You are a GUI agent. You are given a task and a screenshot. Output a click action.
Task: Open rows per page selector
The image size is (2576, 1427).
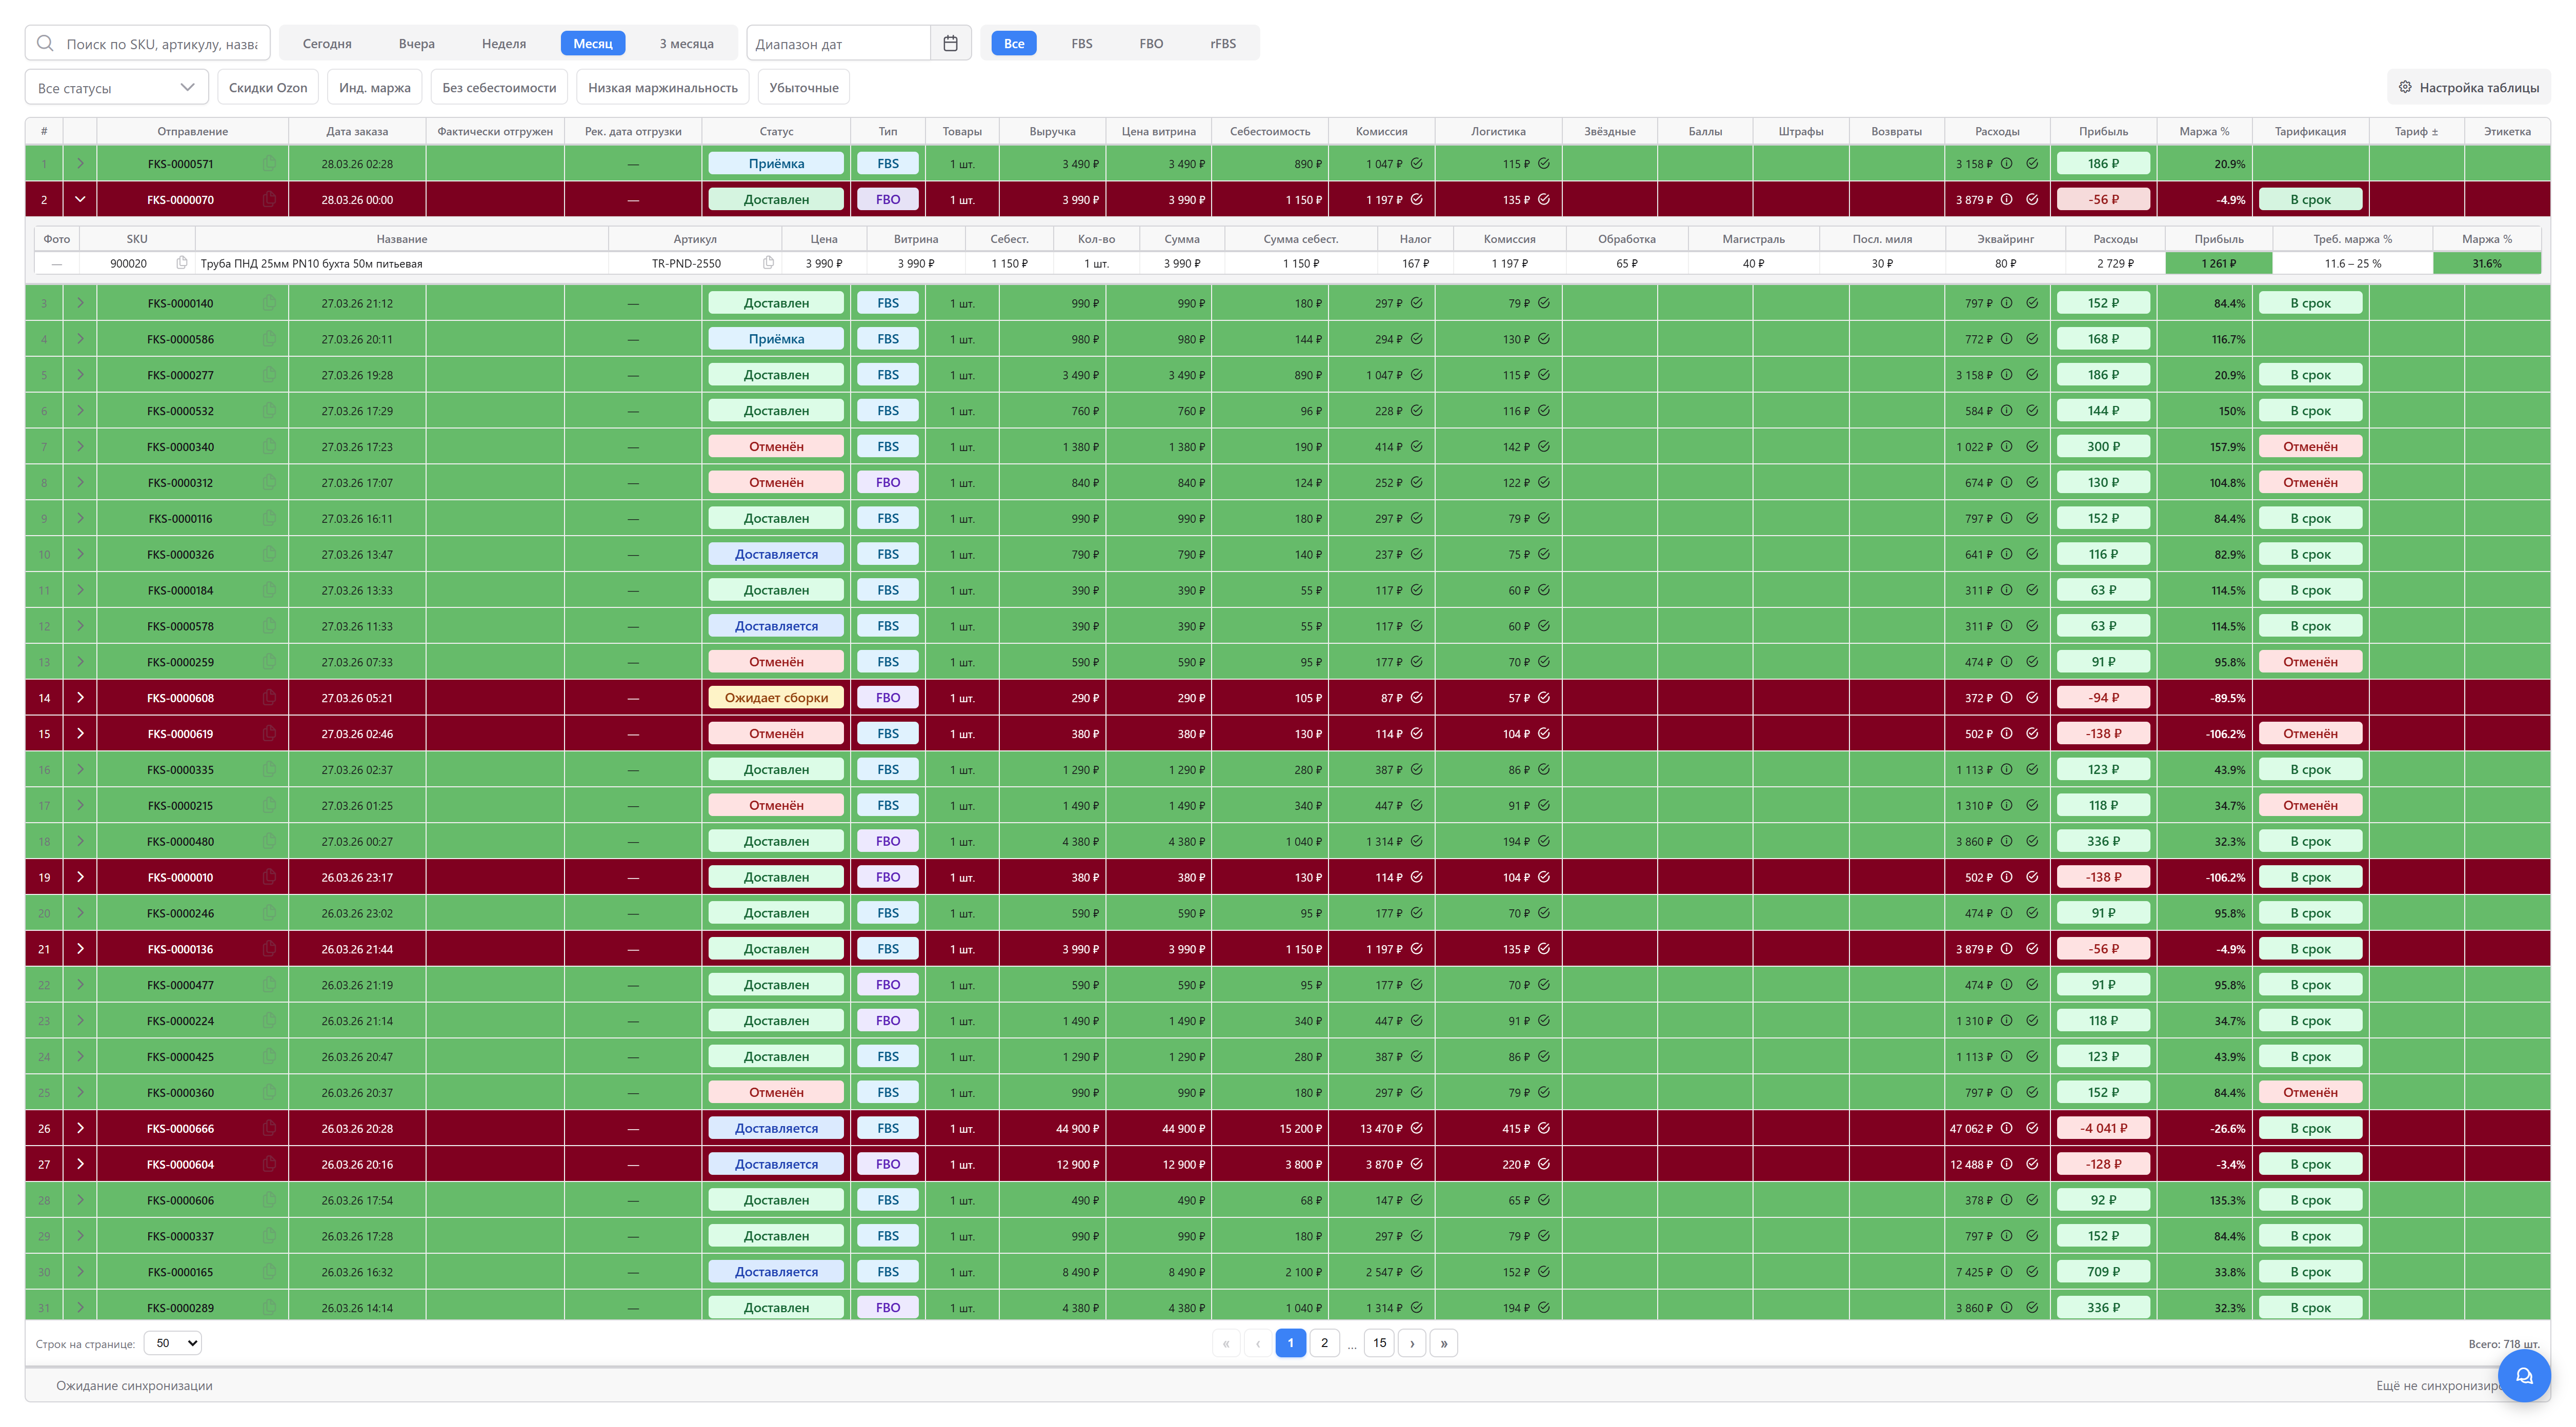[173, 1343]
